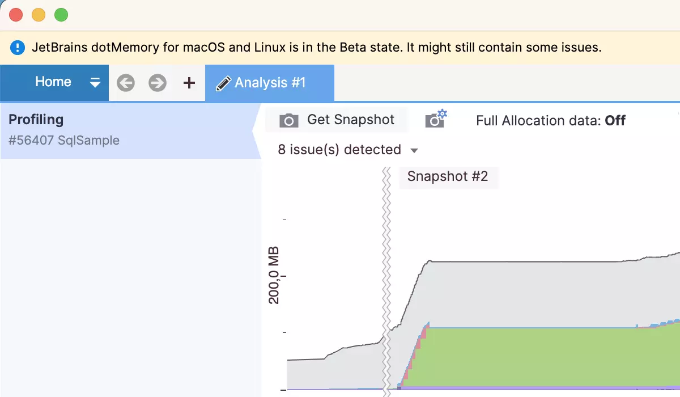Maximize the window with green button
Screen dimensions: 680x397
[x=61, y=15]
